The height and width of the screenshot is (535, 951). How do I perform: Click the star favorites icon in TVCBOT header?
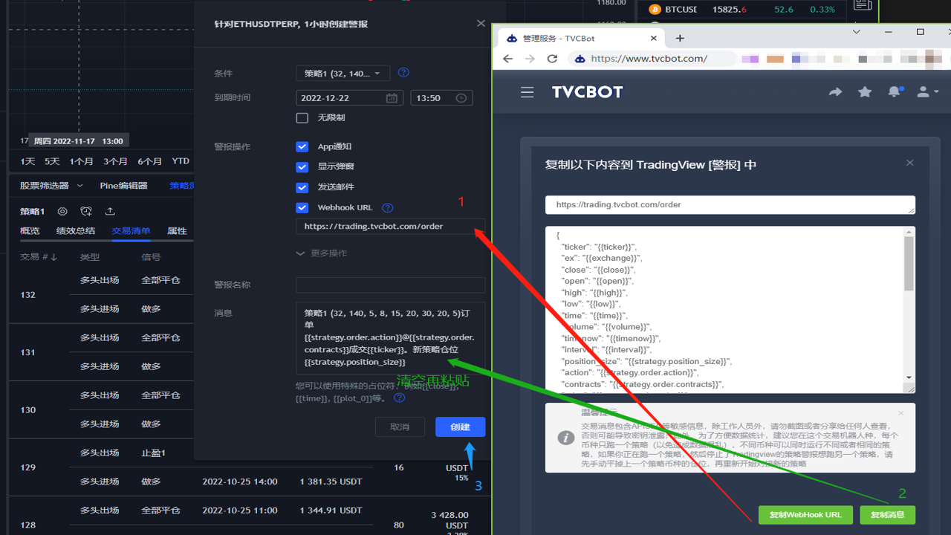[865, 92]
